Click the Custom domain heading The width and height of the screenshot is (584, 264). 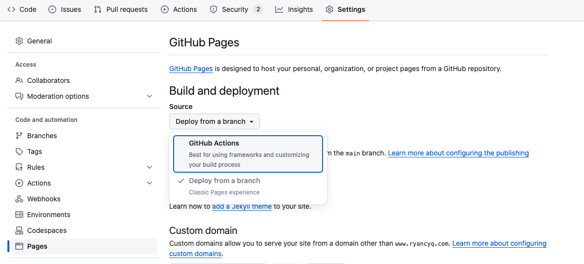point(203,230)
